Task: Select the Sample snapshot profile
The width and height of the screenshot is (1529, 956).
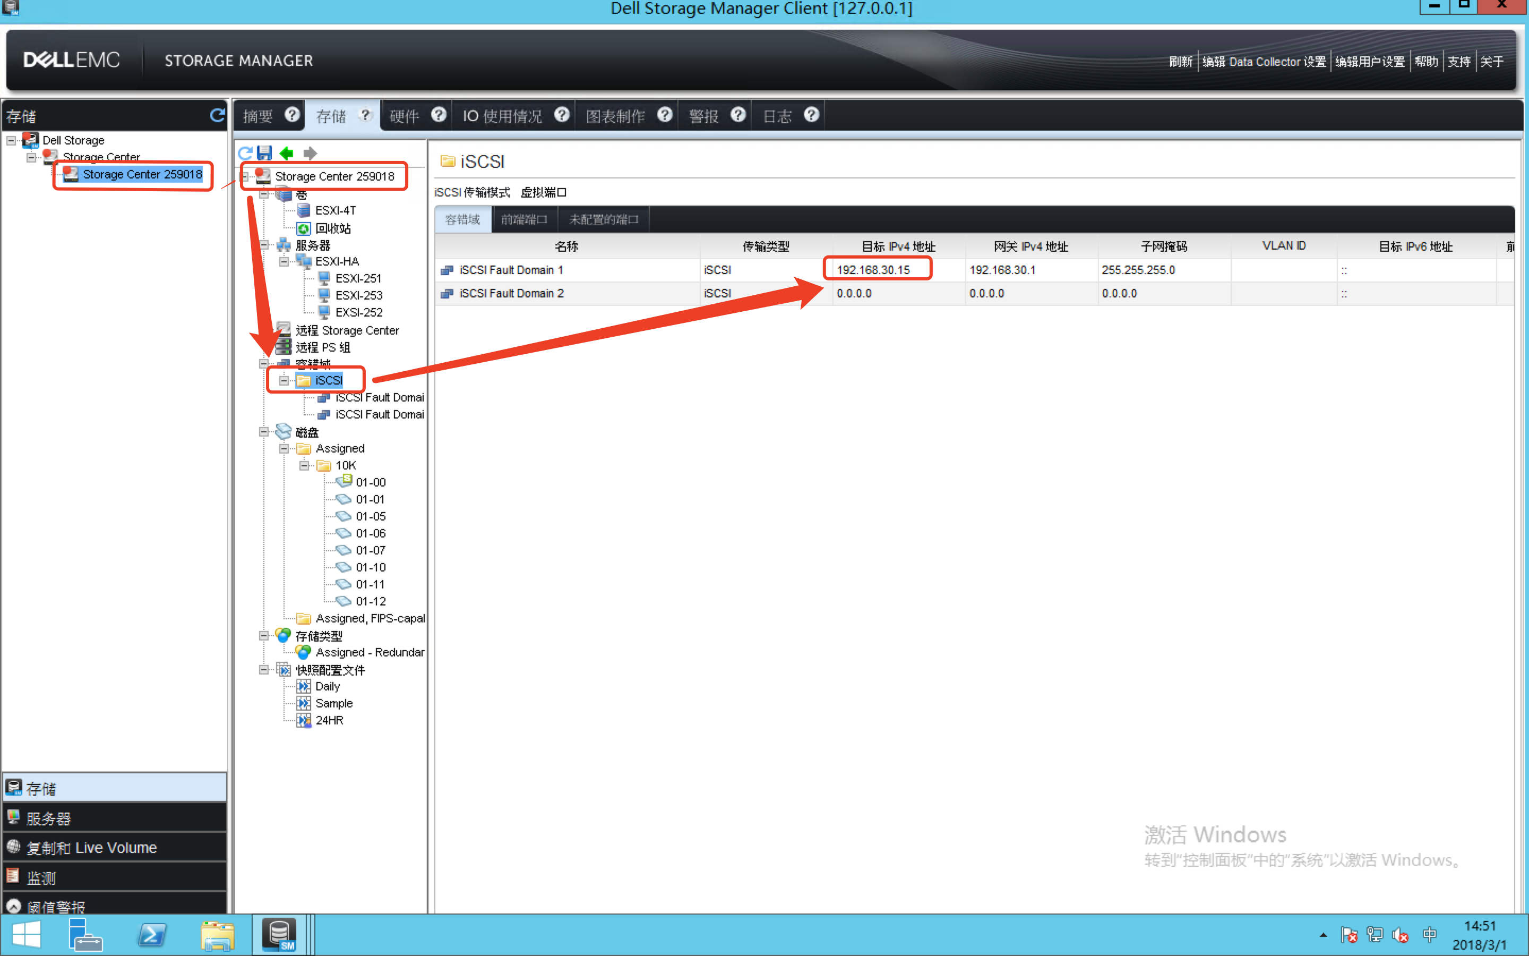Action: pos(333,704)
